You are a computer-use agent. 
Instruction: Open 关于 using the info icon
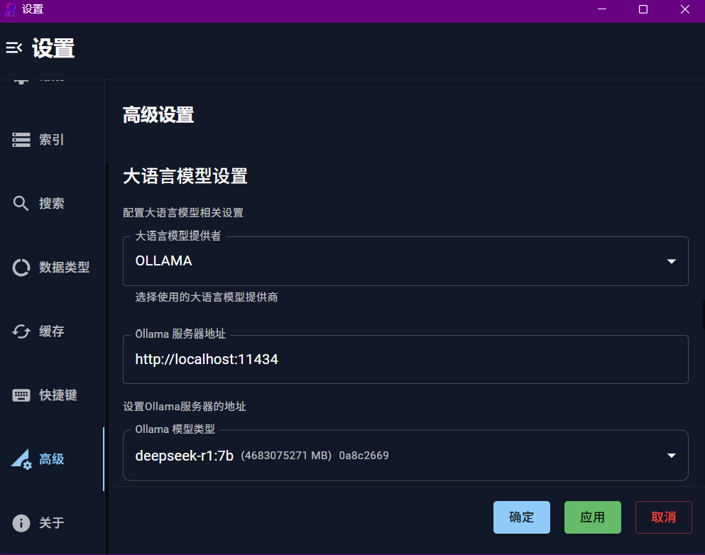click(x=21, y=522)
